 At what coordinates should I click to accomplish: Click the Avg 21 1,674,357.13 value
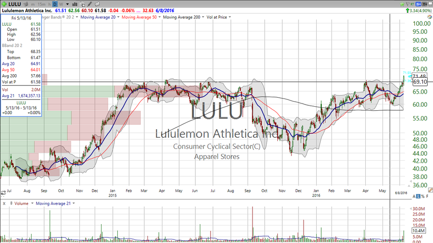29,95
